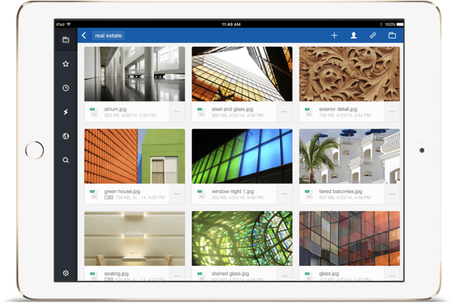Show recent files clock icon
Viewport: 453px width, 303px height.
coord(66,88)
